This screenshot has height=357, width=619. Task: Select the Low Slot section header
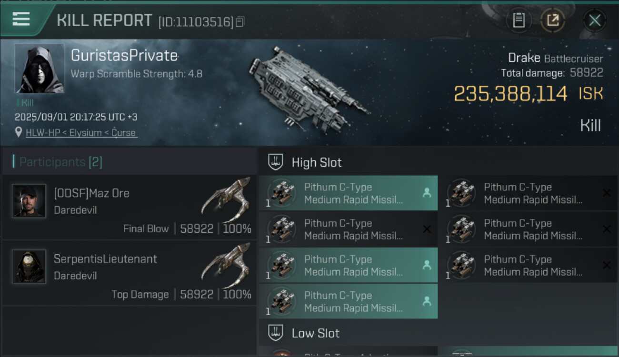[x=315, y=333]
